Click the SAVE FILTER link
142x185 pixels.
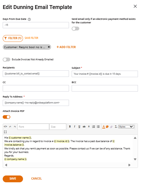31,38
